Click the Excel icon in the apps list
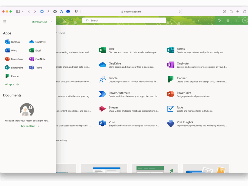The height and width of the screenshot is (186, 248). 103,50
